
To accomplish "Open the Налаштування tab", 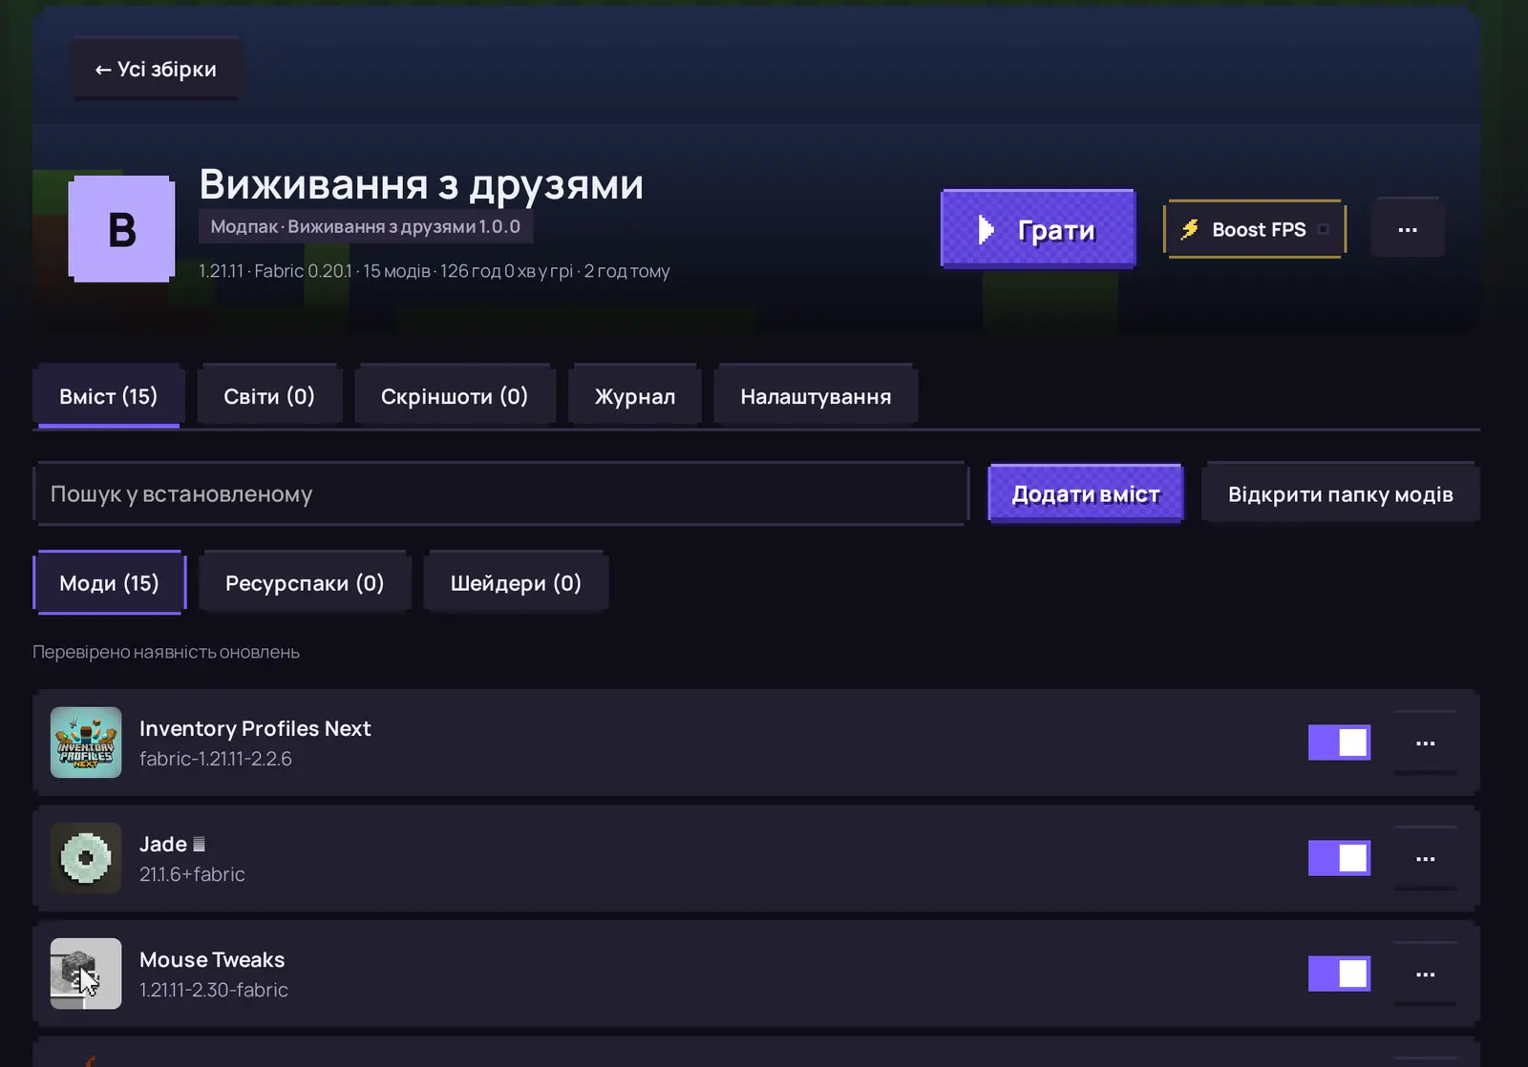I will click(x=816, y=396).
